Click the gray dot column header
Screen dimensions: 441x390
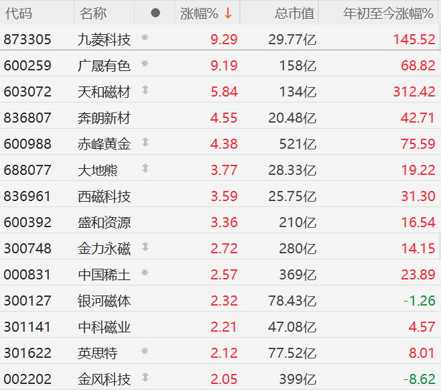155,13
